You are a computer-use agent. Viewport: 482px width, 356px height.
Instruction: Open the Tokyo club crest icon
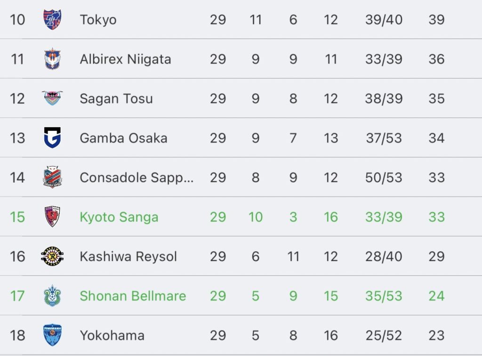tap(52, 19)
